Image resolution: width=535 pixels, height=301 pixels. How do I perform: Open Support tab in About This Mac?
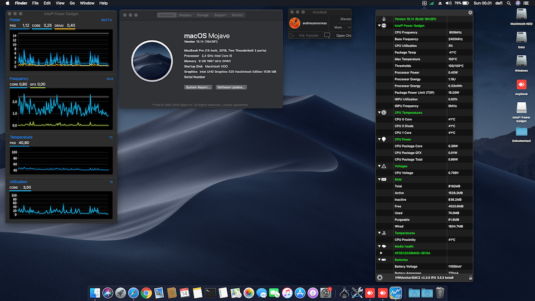[x=220, y=15]
